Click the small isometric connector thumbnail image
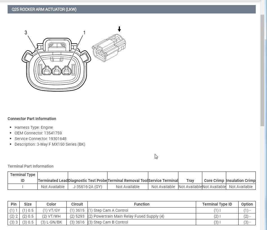This screenshot has width=267, height=230. coord(109,48)
